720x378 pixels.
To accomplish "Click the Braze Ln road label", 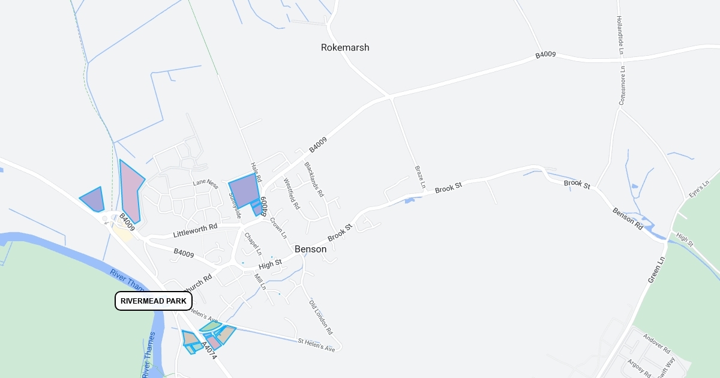I will [x=420, y=178].
